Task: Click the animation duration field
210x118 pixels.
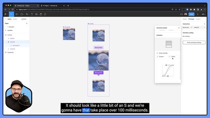Action: tap(174, 57)
